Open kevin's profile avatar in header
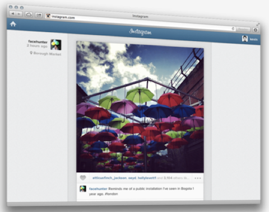269x212 pixels. pos(245,39)
